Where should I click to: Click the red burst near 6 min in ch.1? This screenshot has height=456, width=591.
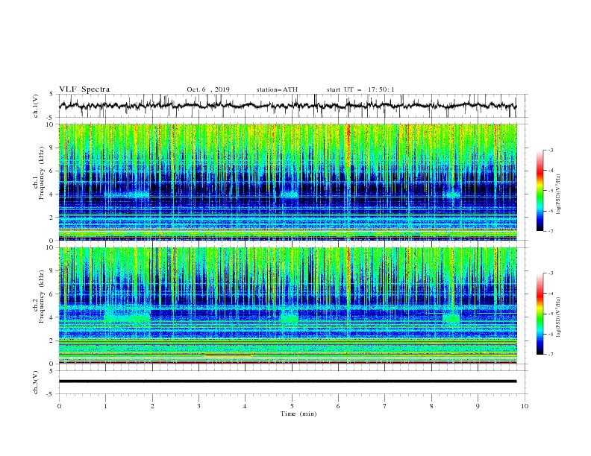click(348, 147)
